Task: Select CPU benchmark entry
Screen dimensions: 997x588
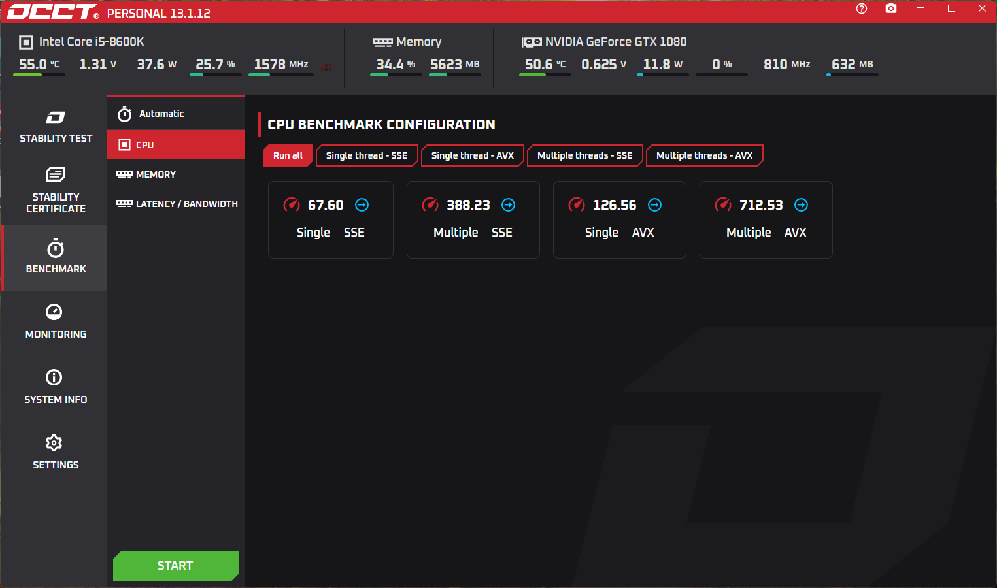Action: [176, 144]
